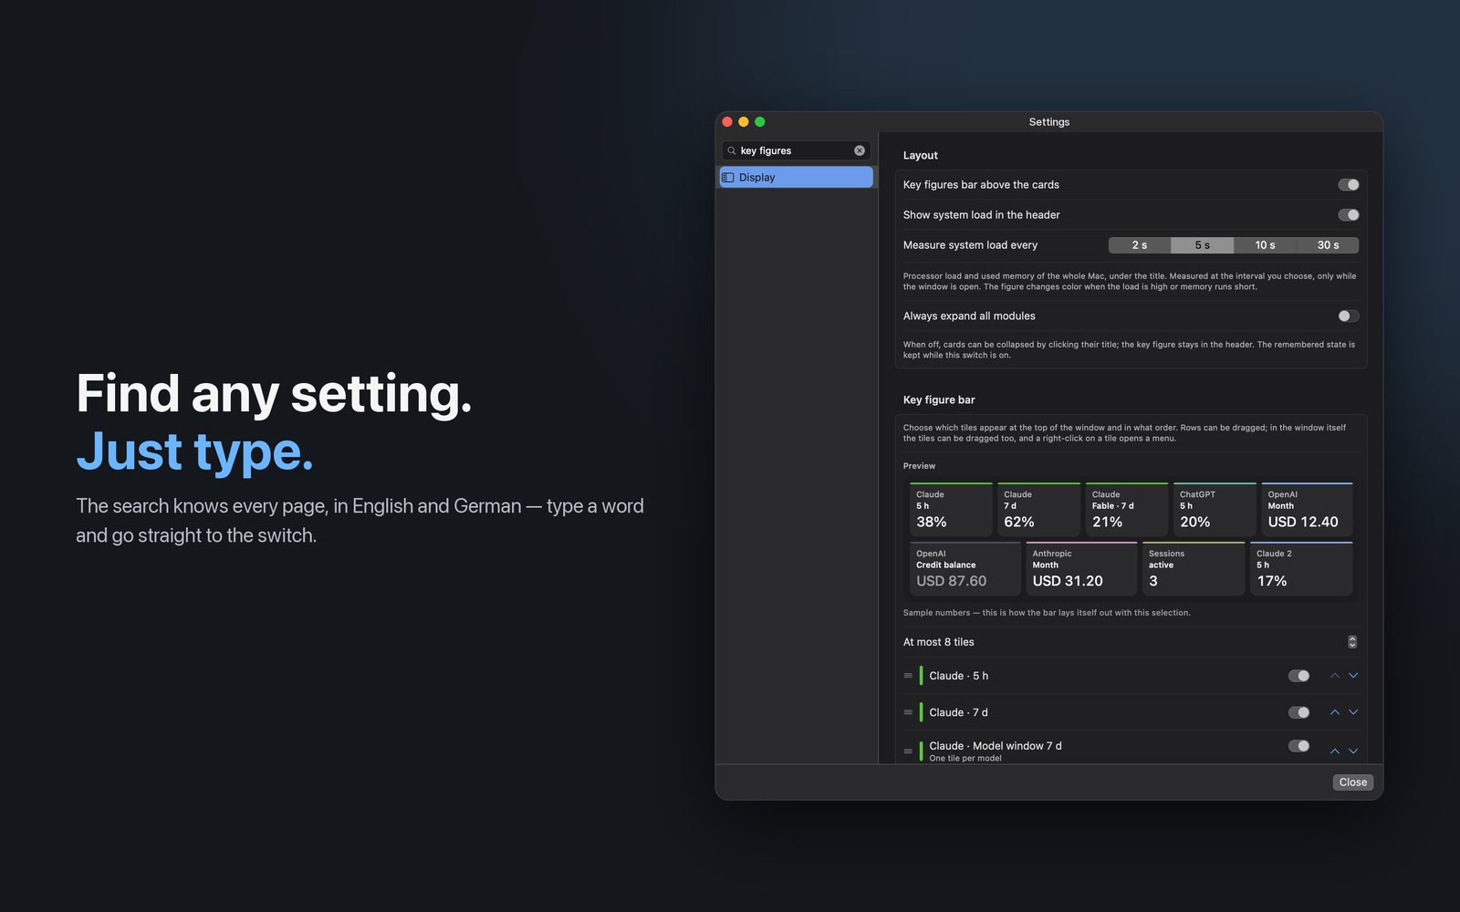Screen dimensions: 1460x912
Task: Toggle Claude · Model window 7 d switch
Action: pos(1298,746)
